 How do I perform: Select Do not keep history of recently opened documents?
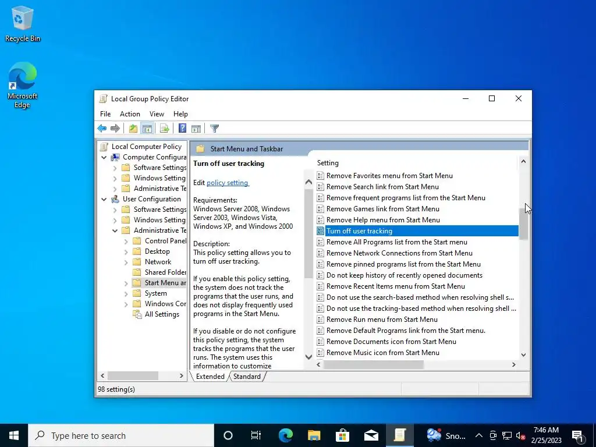pos(405,275)
